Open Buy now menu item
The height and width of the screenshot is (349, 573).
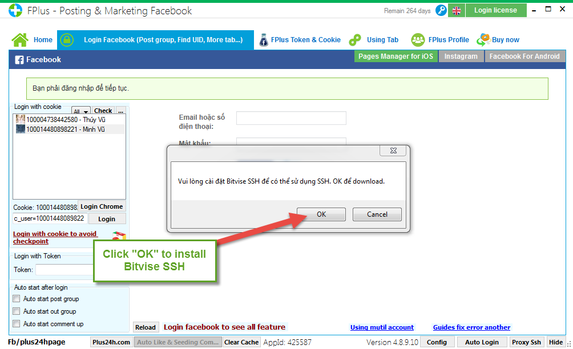(x=506, y=40)
